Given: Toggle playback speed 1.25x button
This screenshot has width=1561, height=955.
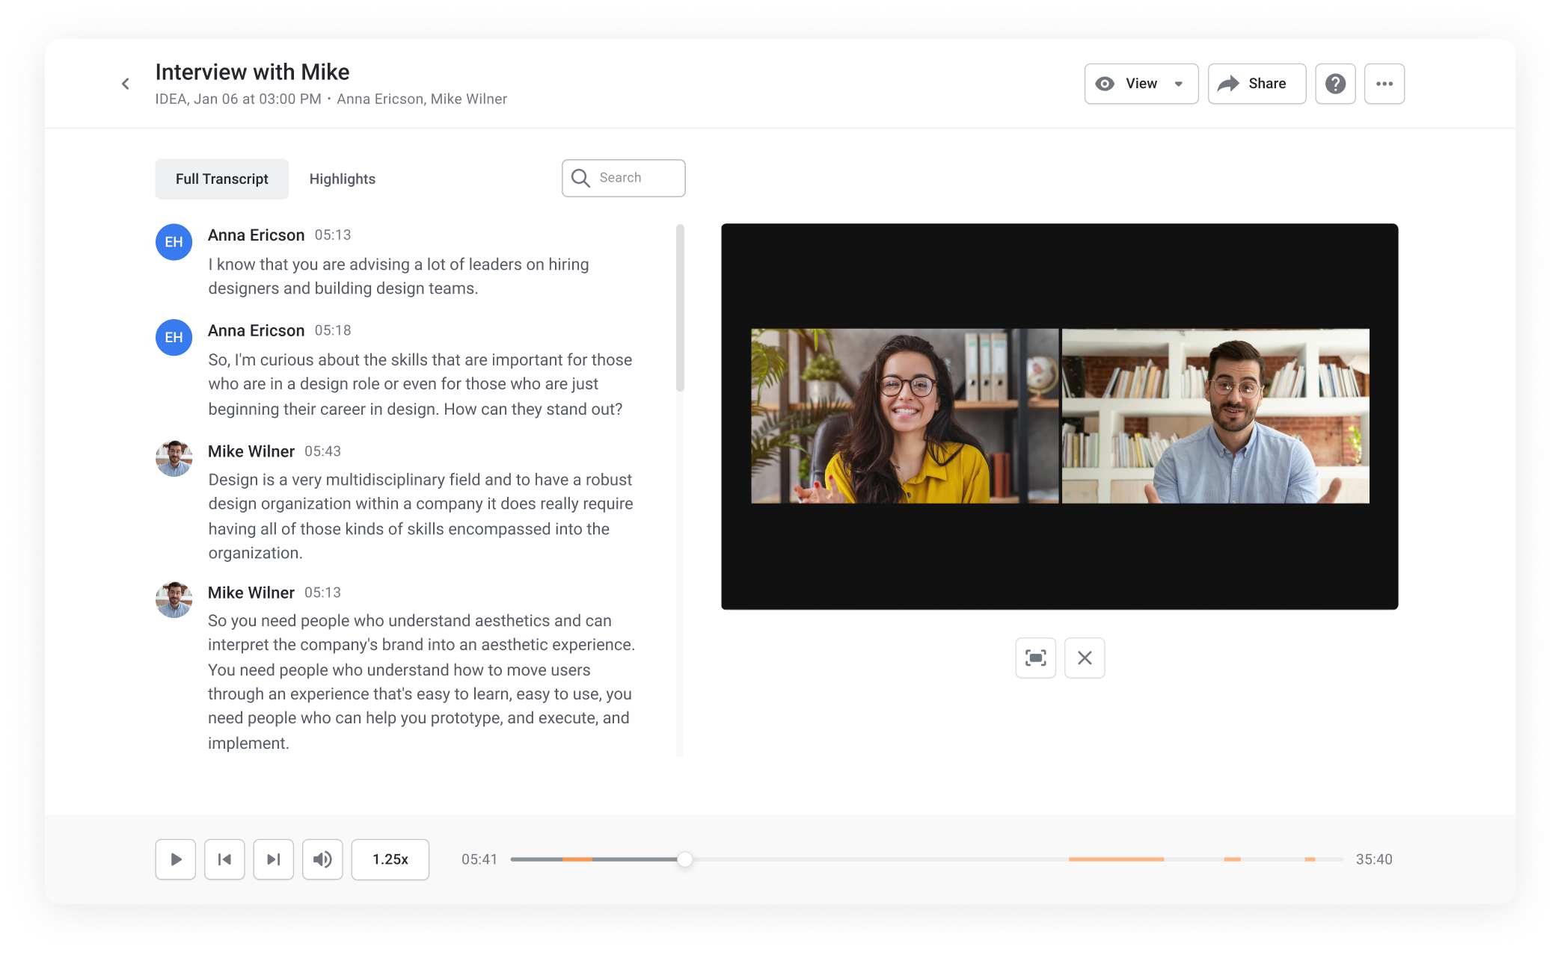Looking at the screenshot, I should click(x=389, y=859).
